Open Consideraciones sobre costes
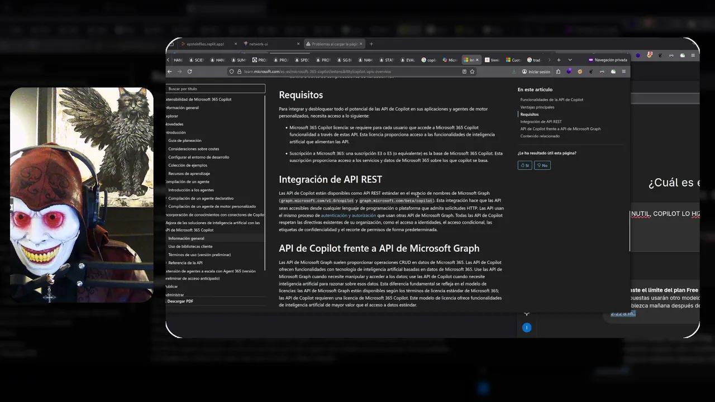The image size is (715, 402). coord(194,149)
